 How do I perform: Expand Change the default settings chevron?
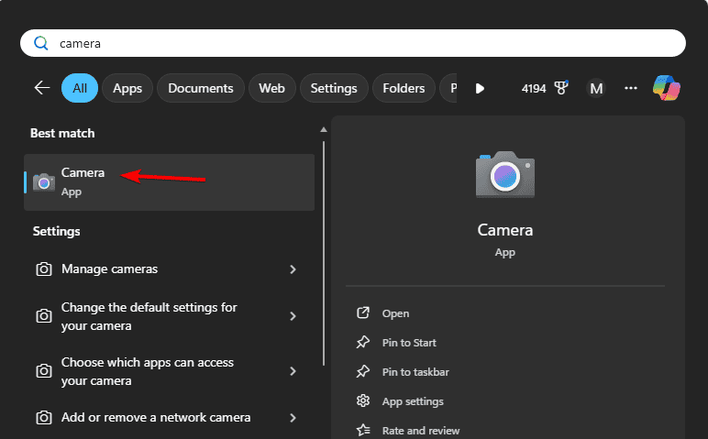pos(293,316)
